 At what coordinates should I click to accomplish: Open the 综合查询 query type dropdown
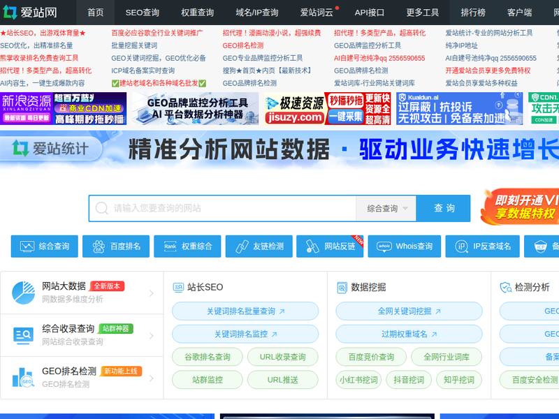point(386,208)
